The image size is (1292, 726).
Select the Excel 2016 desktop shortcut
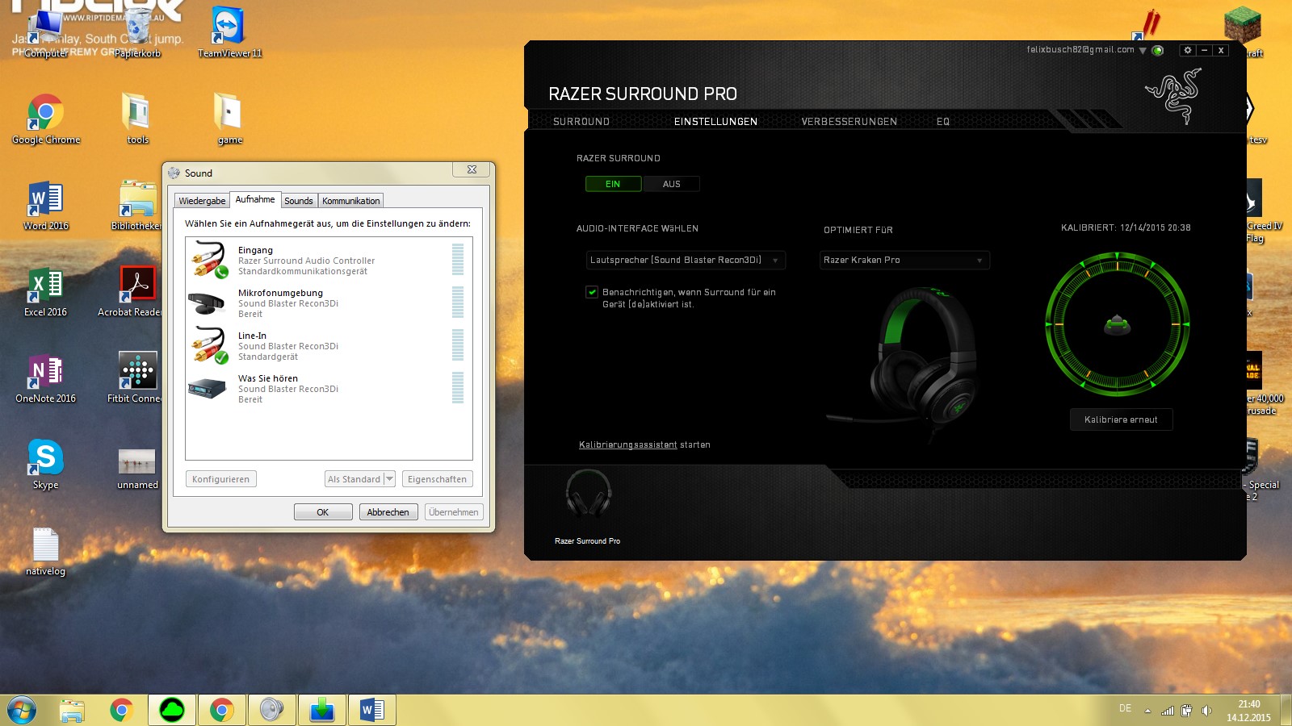click(x=46, y=292)
